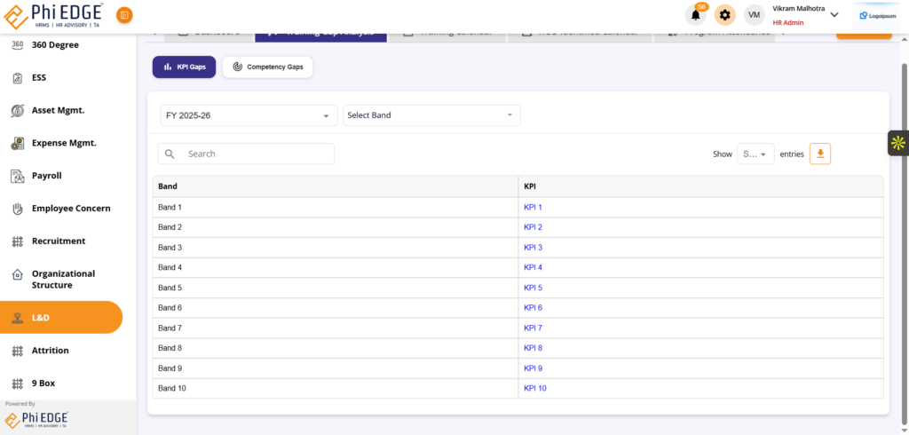
Task: Click the download export icon
Action: click(x=820, y=154)
